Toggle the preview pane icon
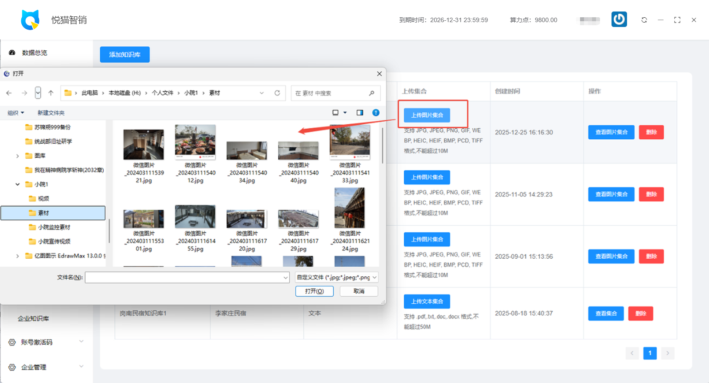This screenshot has height=383, width=709. [360, 113]
